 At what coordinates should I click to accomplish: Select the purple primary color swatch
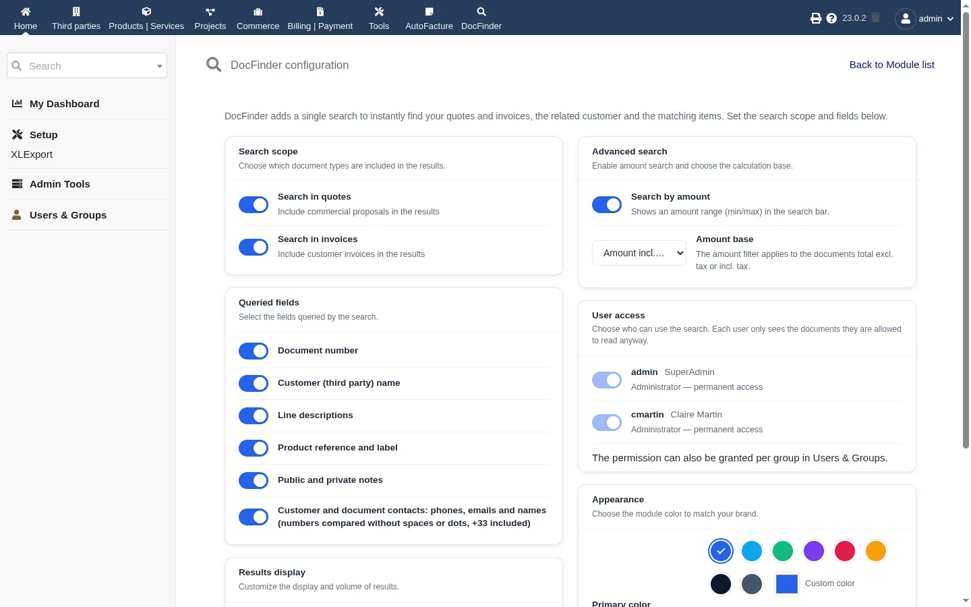[814, 551]
